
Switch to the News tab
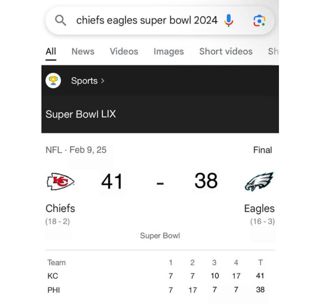point(83,52)
